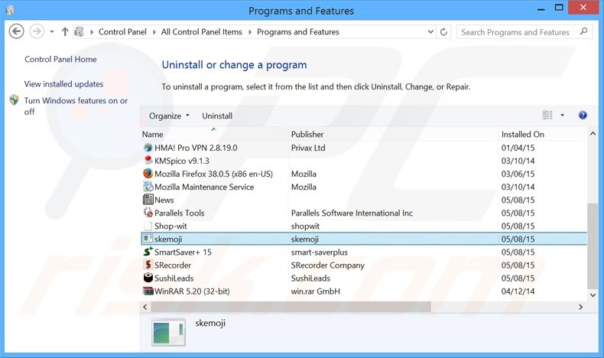This screenshot has height=358, width=604.
Task: Open recent locations dropdown arrow
Action: tap(52, 32)
